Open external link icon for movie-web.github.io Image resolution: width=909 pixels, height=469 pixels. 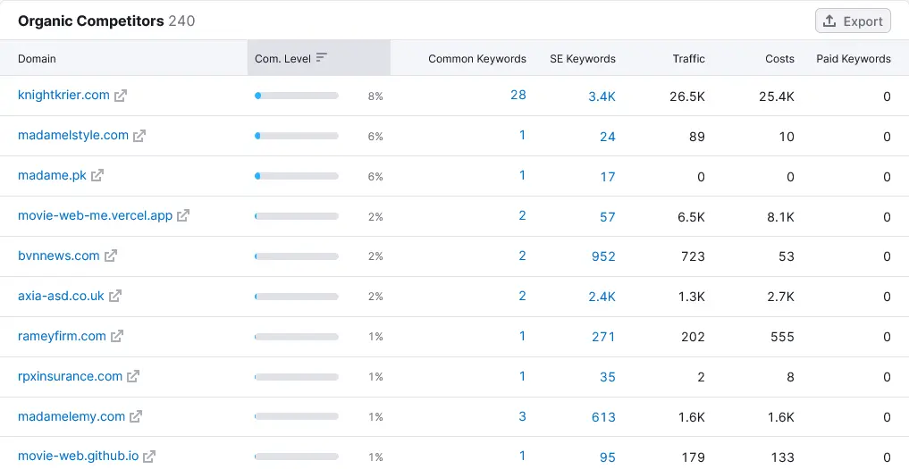[149, 456]
